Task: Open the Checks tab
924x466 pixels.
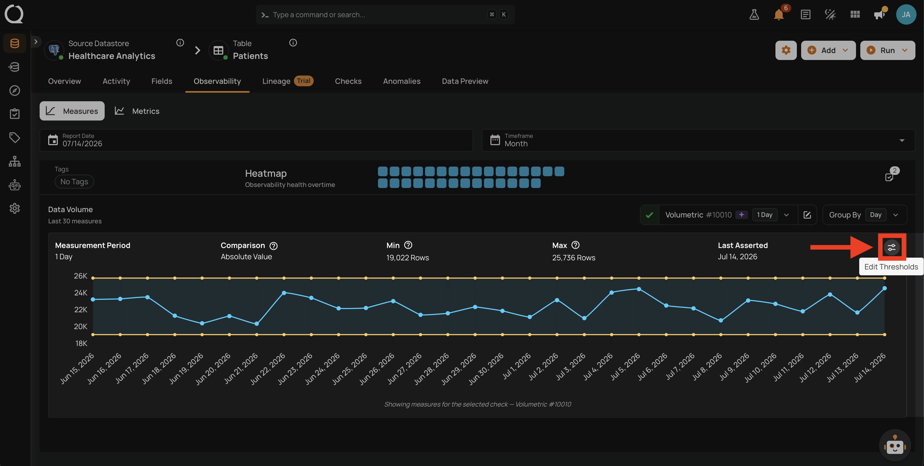Action: click(348, 81)
